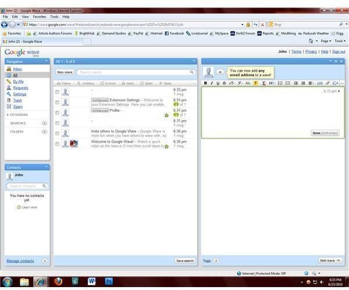
Task: Add participant with plus button next to avatar
Action: (220, 72)
